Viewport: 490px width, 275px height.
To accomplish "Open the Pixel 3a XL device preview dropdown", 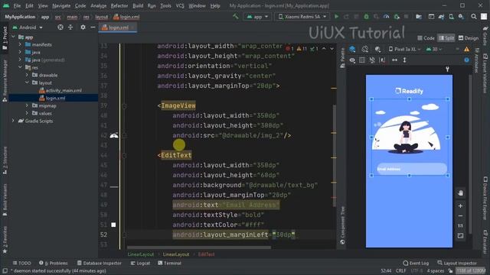I will click(x=404, y=49).
